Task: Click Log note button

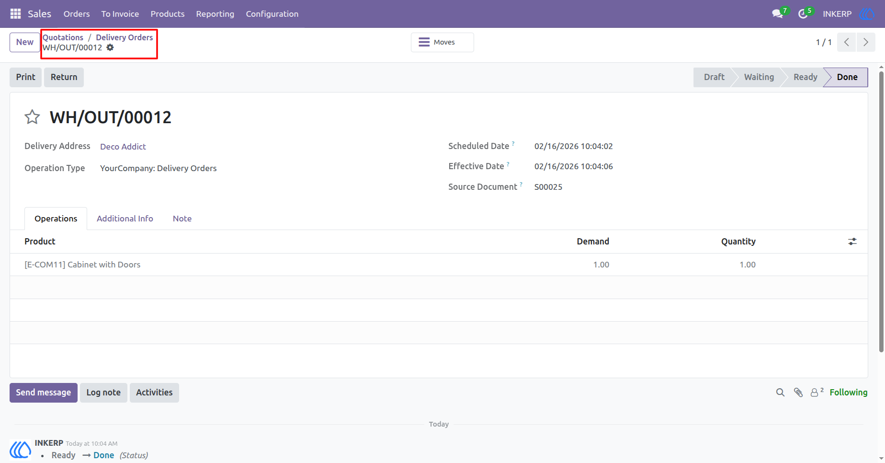Action: point(103,393)
